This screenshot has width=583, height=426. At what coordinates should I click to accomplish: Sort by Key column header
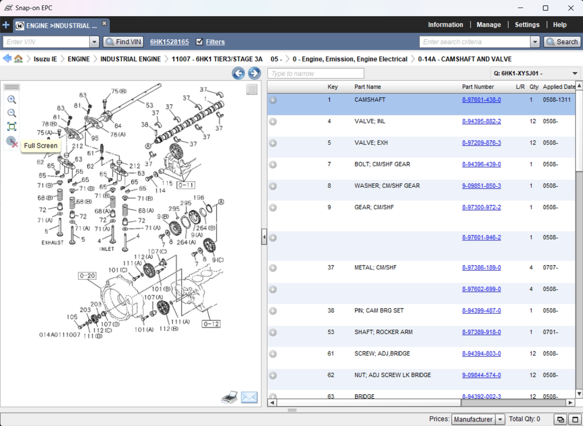click(332, 86)
